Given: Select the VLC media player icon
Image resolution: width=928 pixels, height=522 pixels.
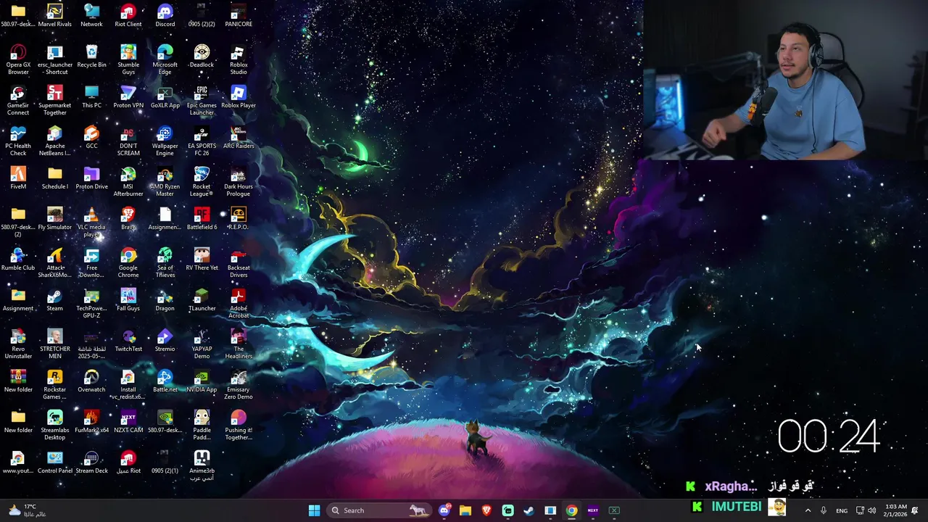Looking at the screenshot, I should [x=91, y=222].
